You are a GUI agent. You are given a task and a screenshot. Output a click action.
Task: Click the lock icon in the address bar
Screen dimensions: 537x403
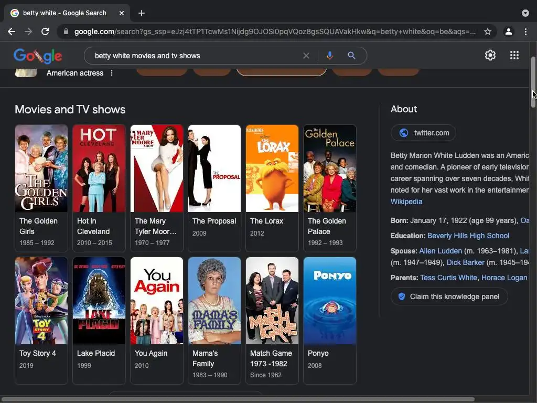[x=66, y=31]
